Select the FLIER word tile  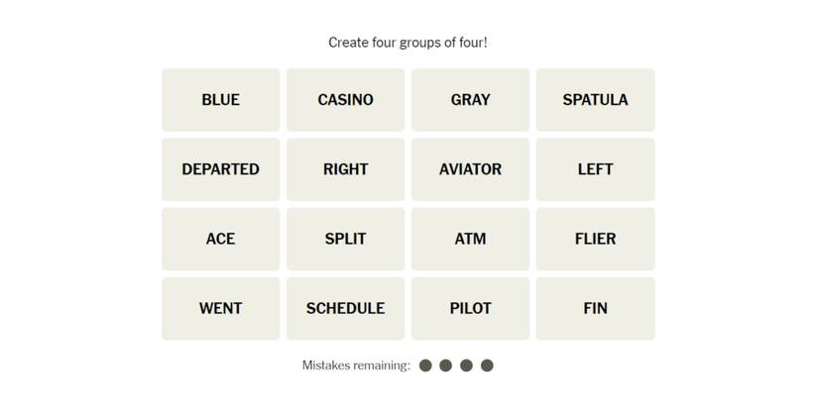(x=595, y=239)
